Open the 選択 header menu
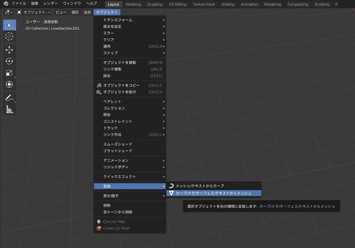This screenshot has width=355, height=248. (x=75, y=12)
